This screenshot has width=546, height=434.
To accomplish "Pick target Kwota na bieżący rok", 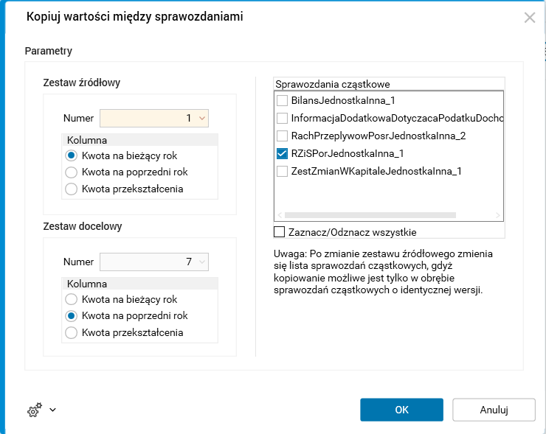I will (72, 299).
